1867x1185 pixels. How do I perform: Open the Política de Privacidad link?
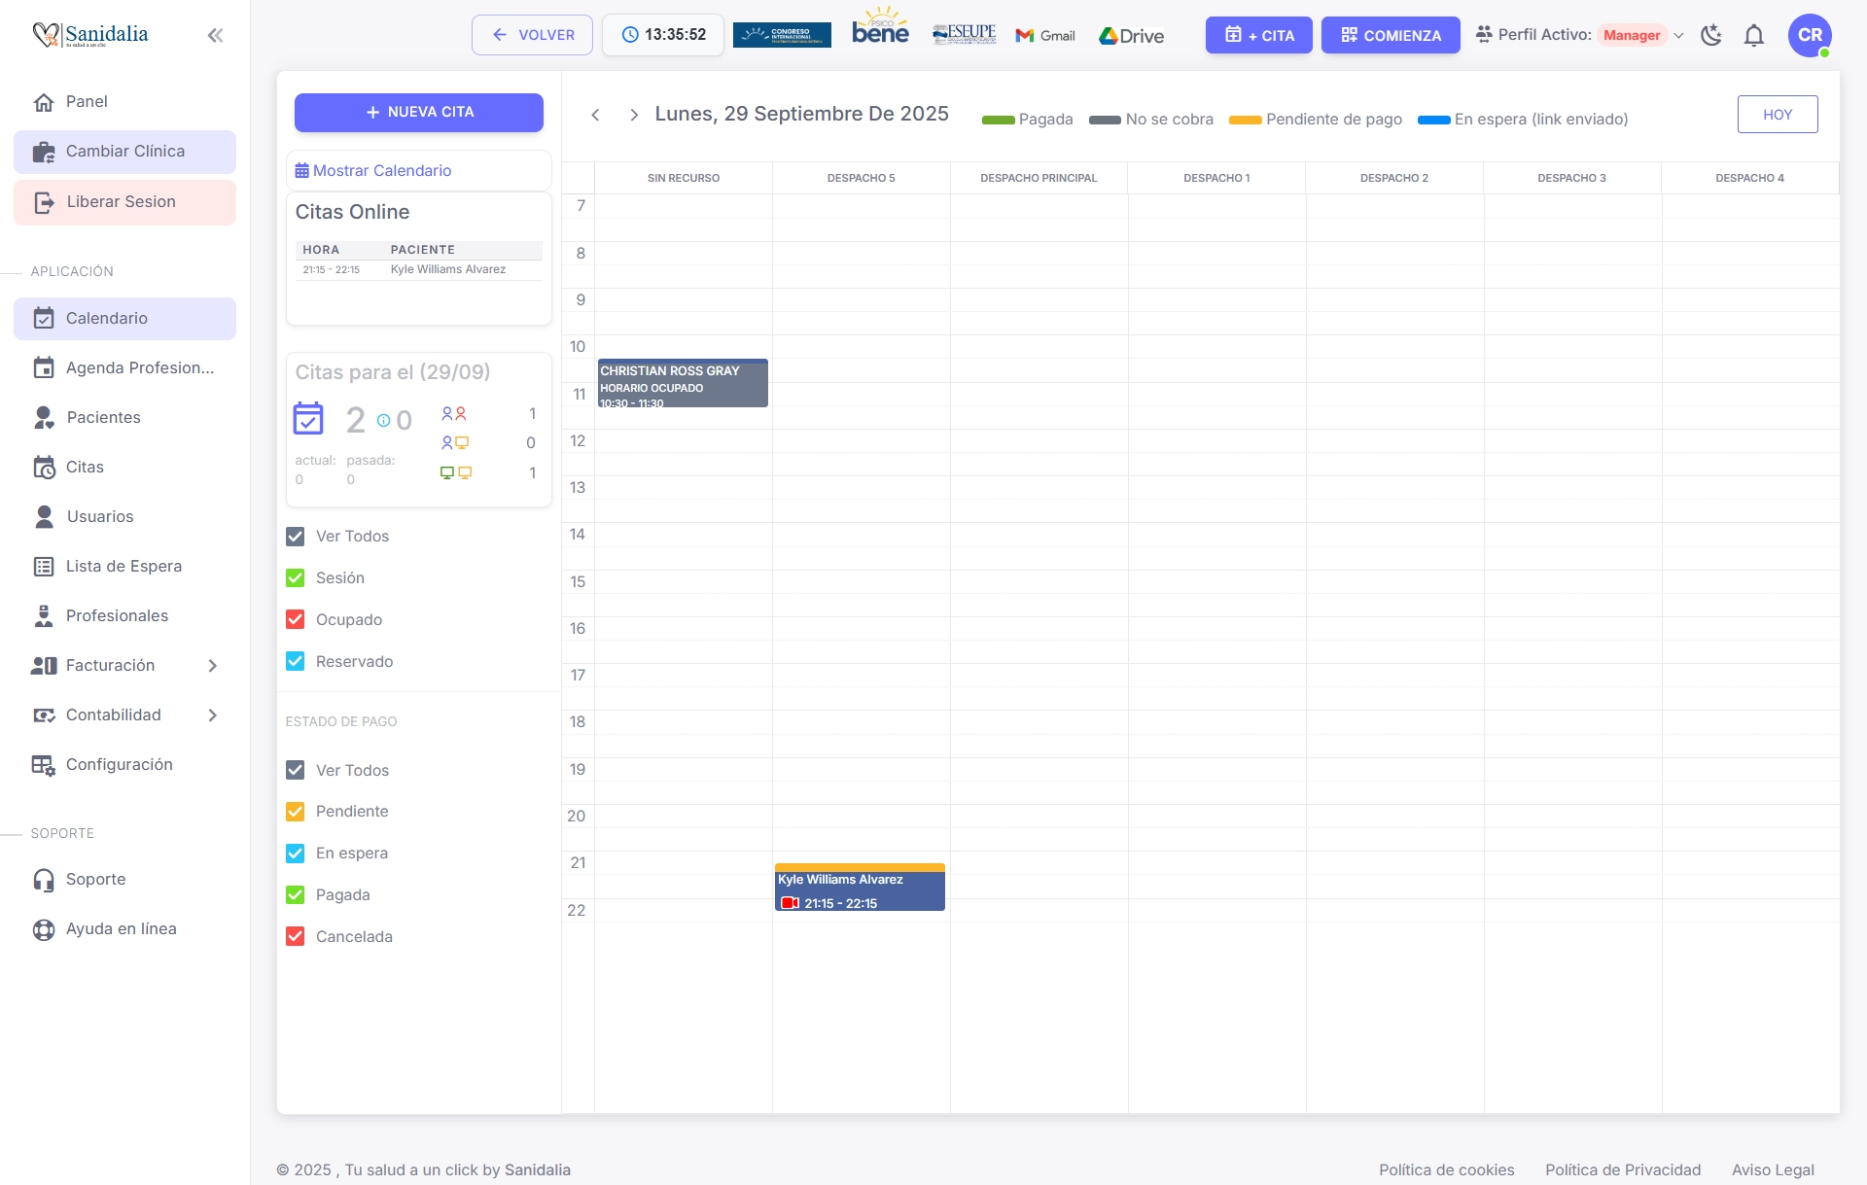tap(1622, 1169)
